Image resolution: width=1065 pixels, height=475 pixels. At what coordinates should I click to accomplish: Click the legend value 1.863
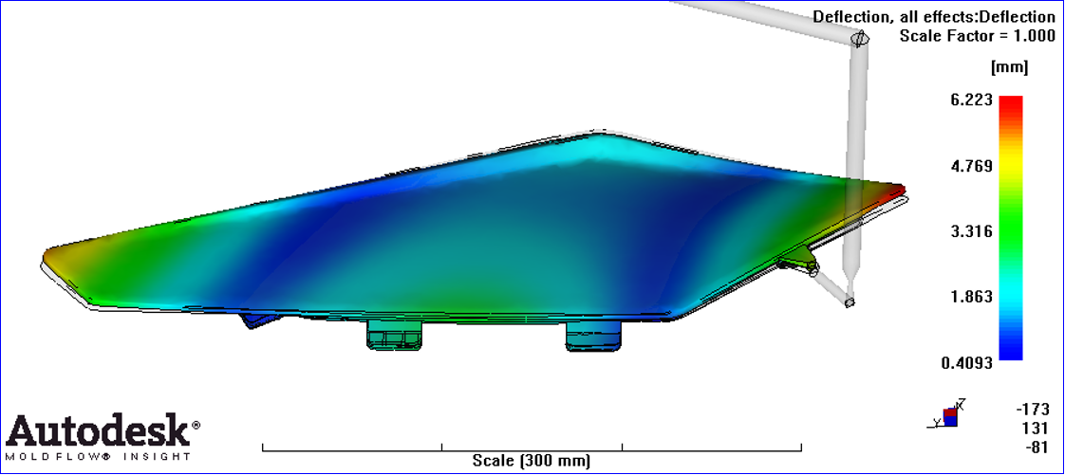click(972, 297)
